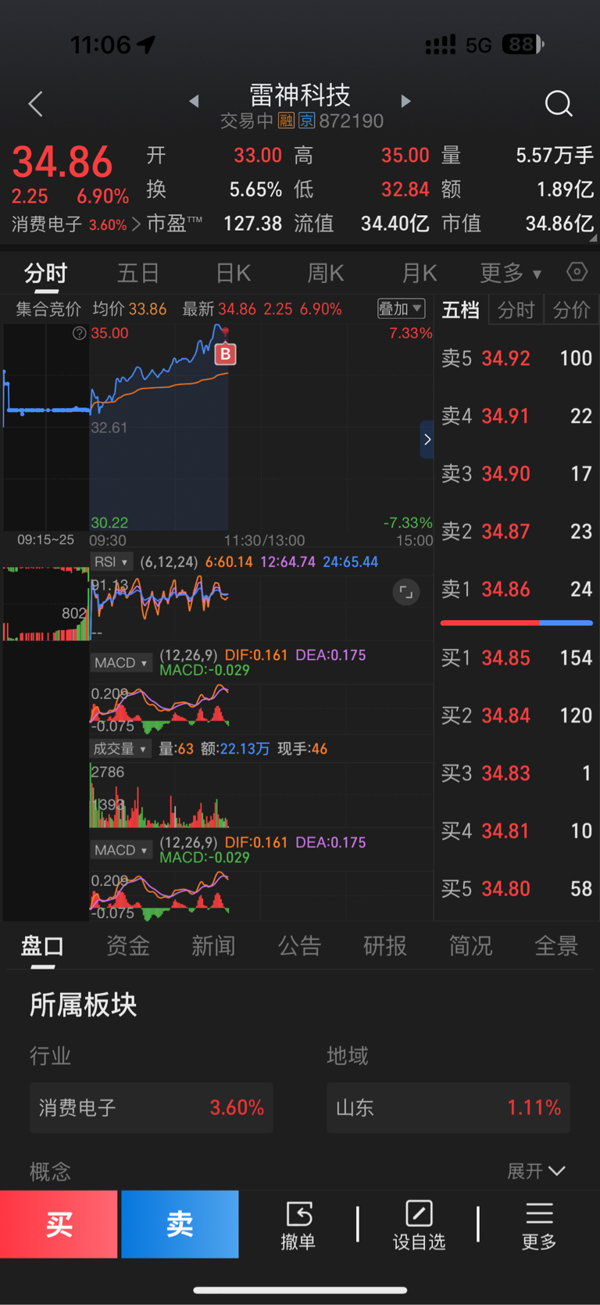
Task: Switch to the 新闻 tab
Action: (x=213, y=946)
